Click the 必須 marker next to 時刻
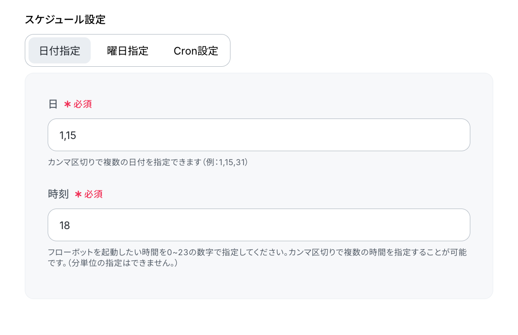This screenshot has height=335, width=518. click(x=93, y=194)
